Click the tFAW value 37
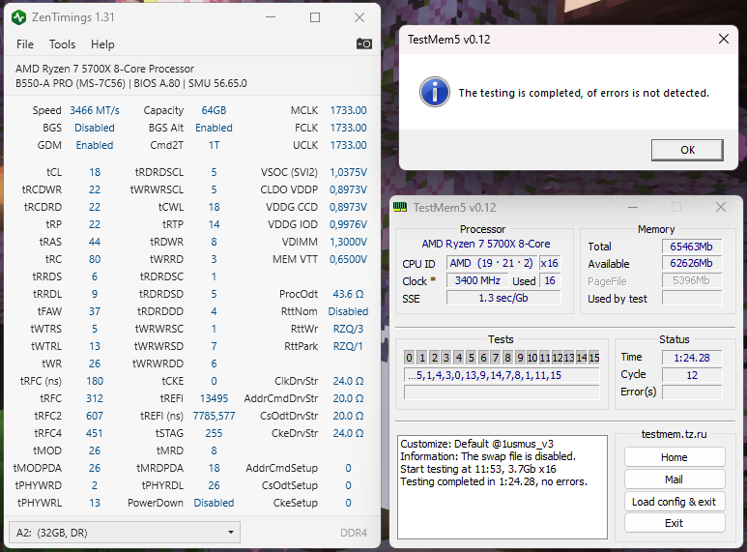Screen dimensions: 747x552 (x=95, y=311)
